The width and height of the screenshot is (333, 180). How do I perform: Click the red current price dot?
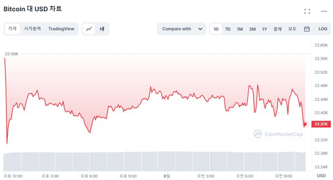305,124
